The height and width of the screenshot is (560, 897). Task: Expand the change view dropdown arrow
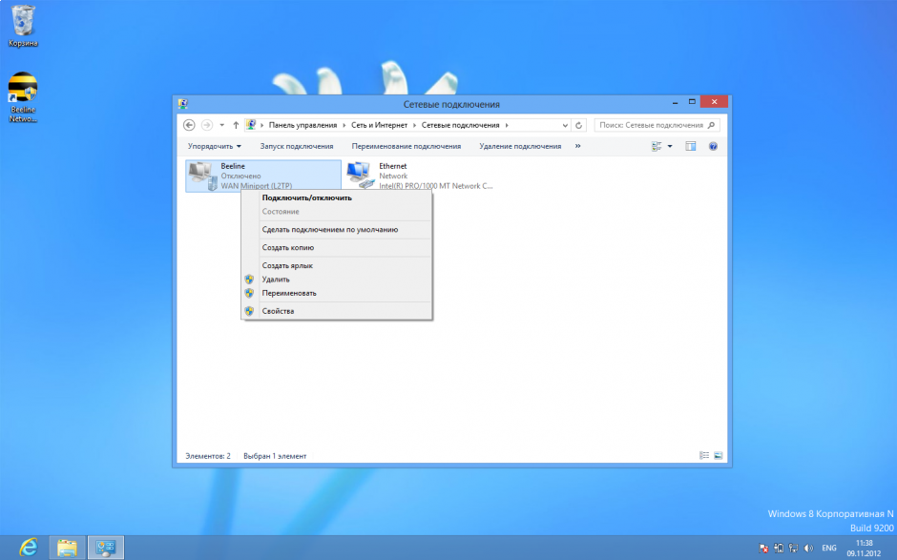coord(670,146)
